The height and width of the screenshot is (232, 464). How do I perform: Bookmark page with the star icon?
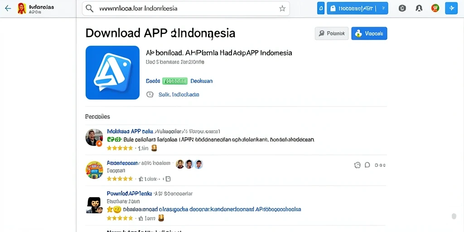282,9
